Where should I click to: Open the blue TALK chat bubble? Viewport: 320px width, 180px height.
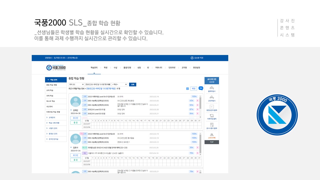(201, 88)
